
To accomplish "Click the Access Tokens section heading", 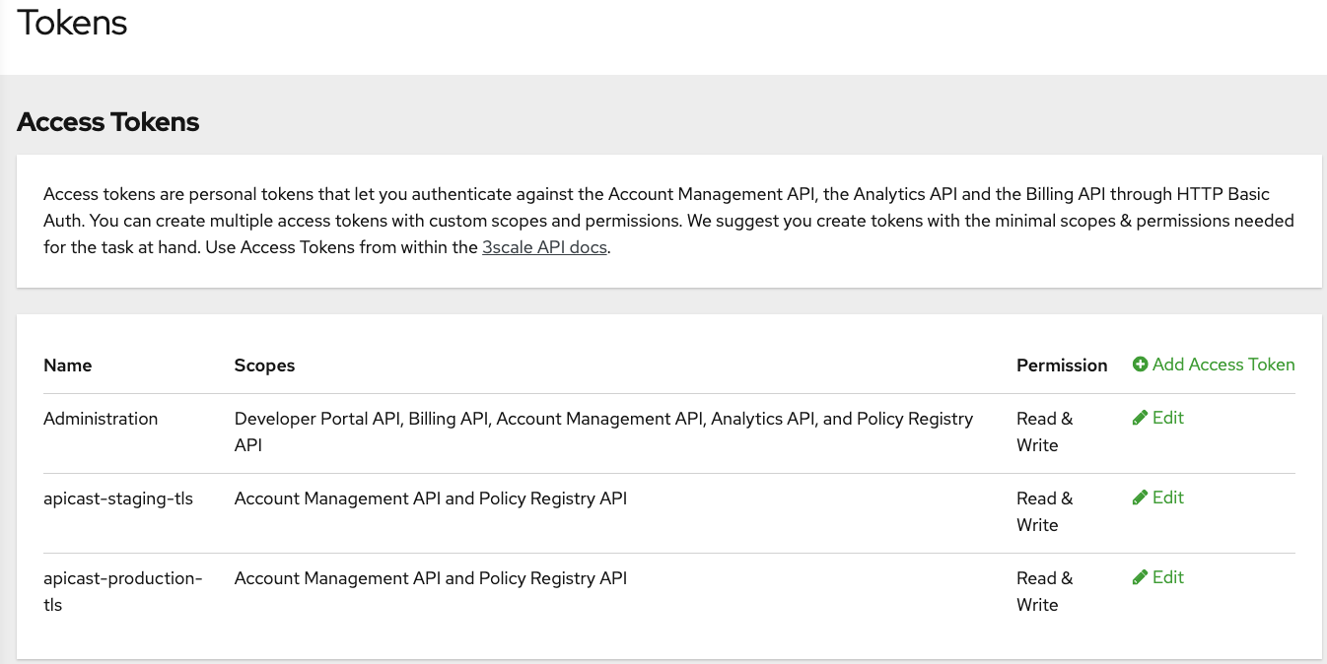I will (x=108, y=122).
